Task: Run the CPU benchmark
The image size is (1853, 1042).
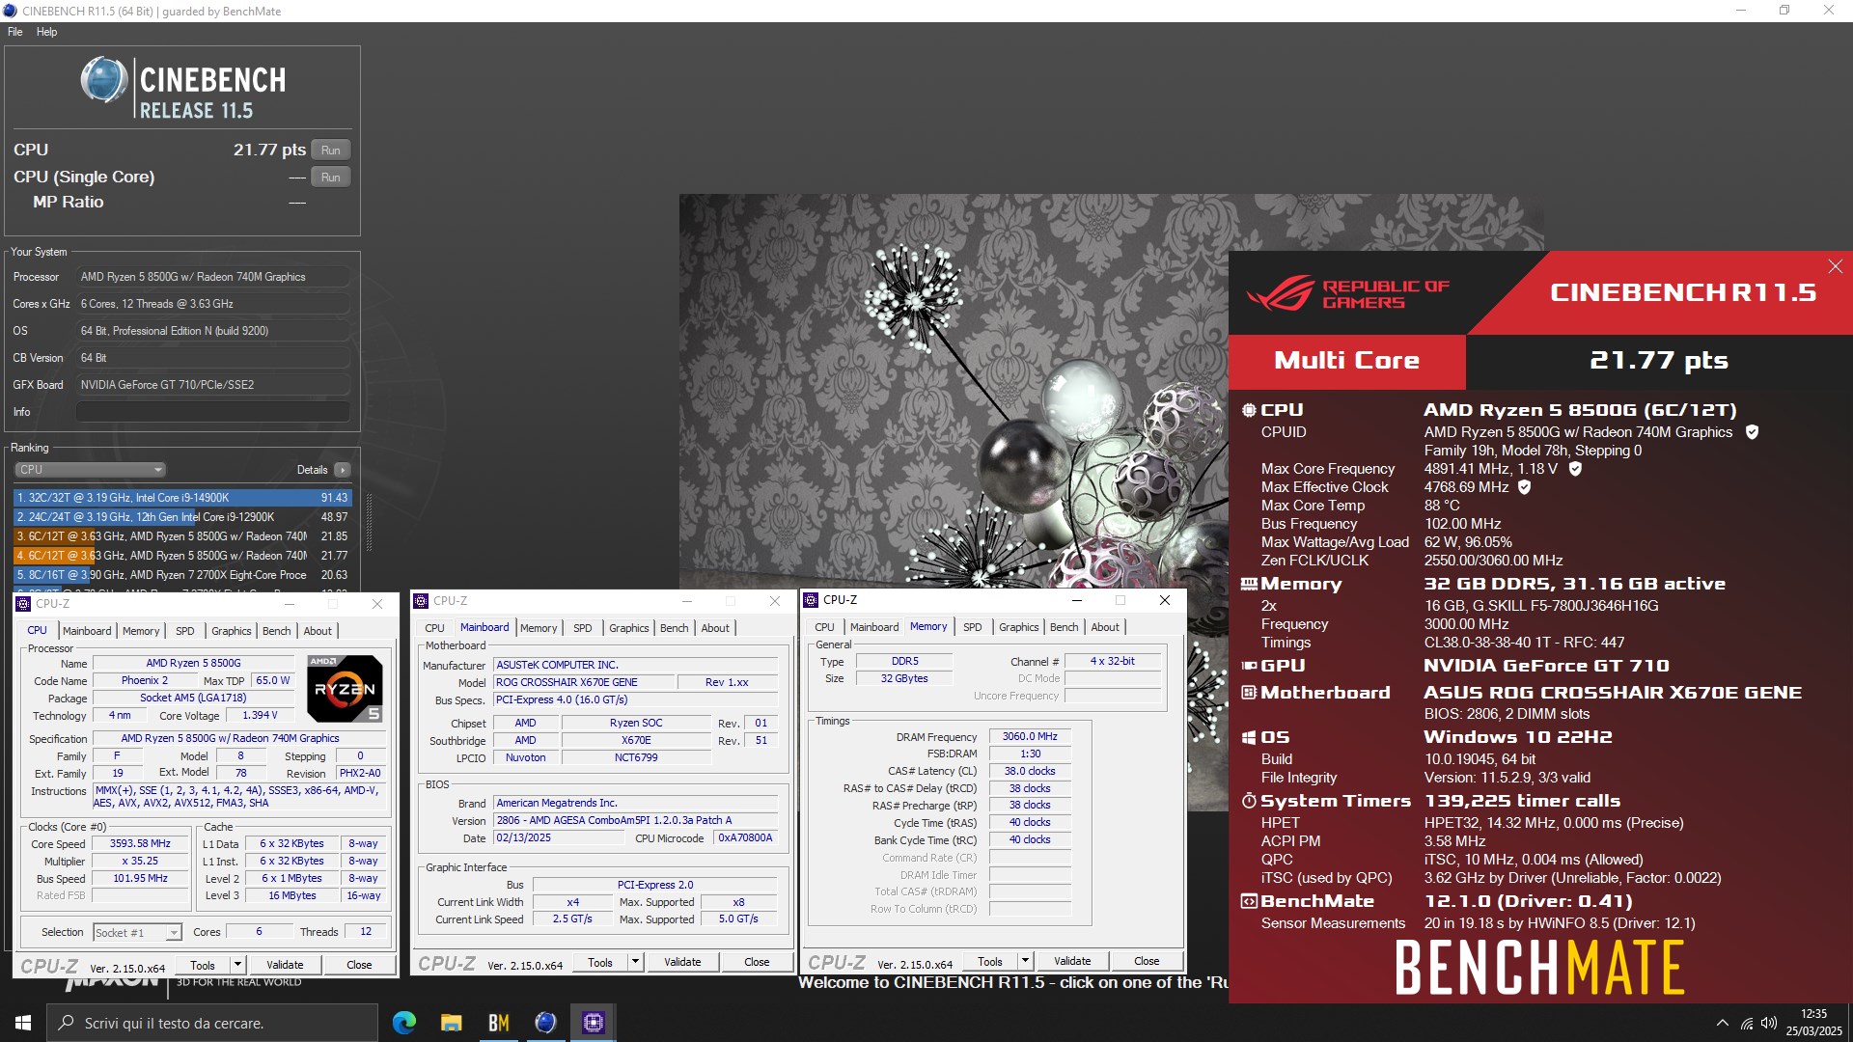Action: 331,151
